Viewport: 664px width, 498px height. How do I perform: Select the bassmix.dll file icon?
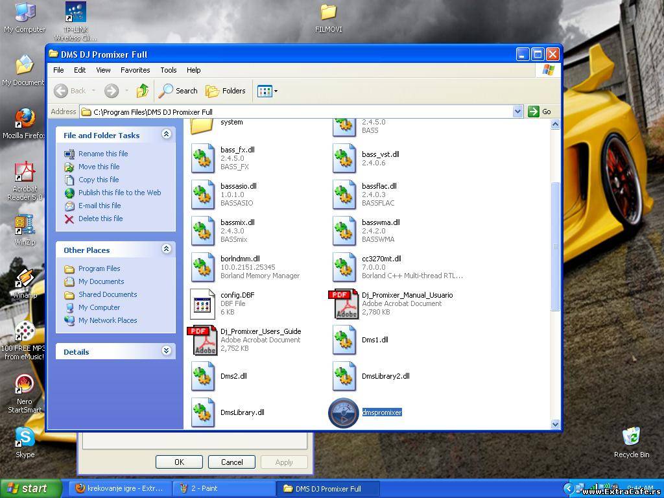coord(203,231)
